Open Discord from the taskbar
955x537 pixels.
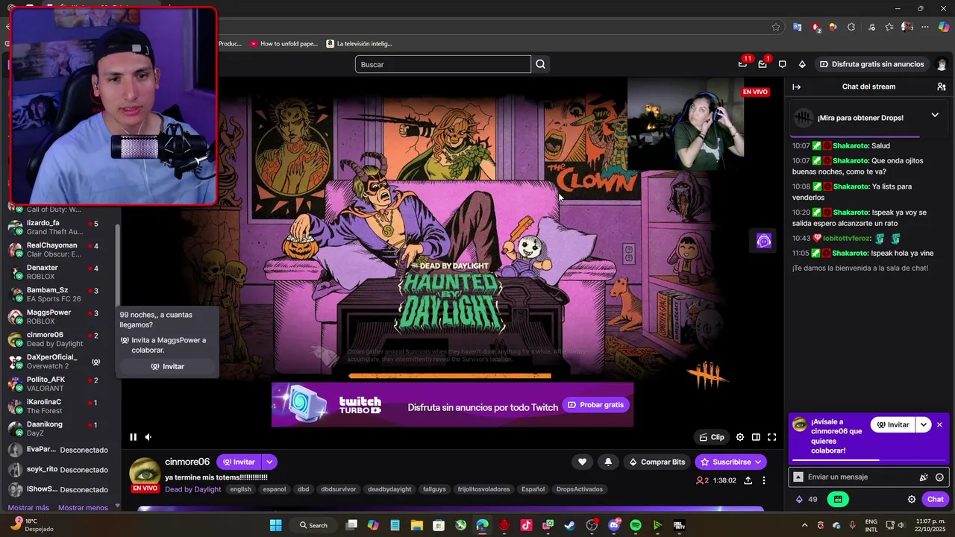[614, 525]
